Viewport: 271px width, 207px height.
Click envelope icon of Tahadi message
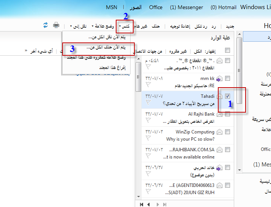tap(219, 96)
